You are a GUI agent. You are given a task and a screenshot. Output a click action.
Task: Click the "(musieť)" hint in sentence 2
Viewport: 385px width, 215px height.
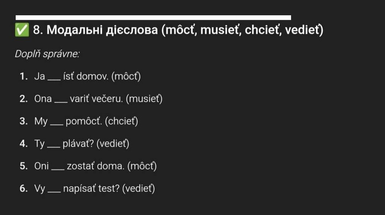144,99
